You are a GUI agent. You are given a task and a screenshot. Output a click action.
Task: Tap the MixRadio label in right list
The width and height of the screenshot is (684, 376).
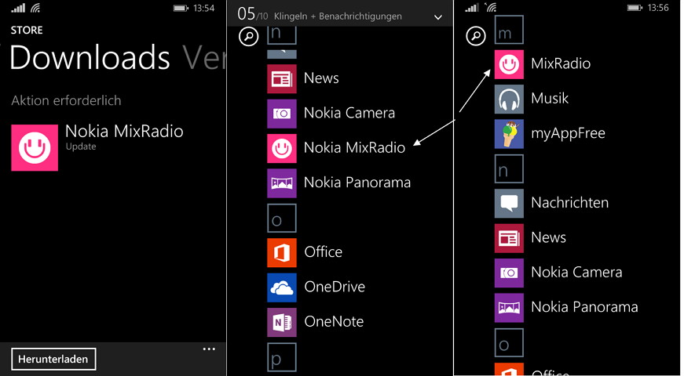click(x=561, y=64)
